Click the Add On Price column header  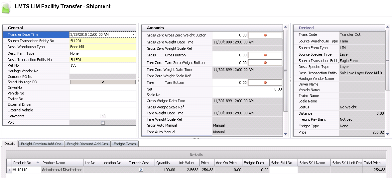228,163
